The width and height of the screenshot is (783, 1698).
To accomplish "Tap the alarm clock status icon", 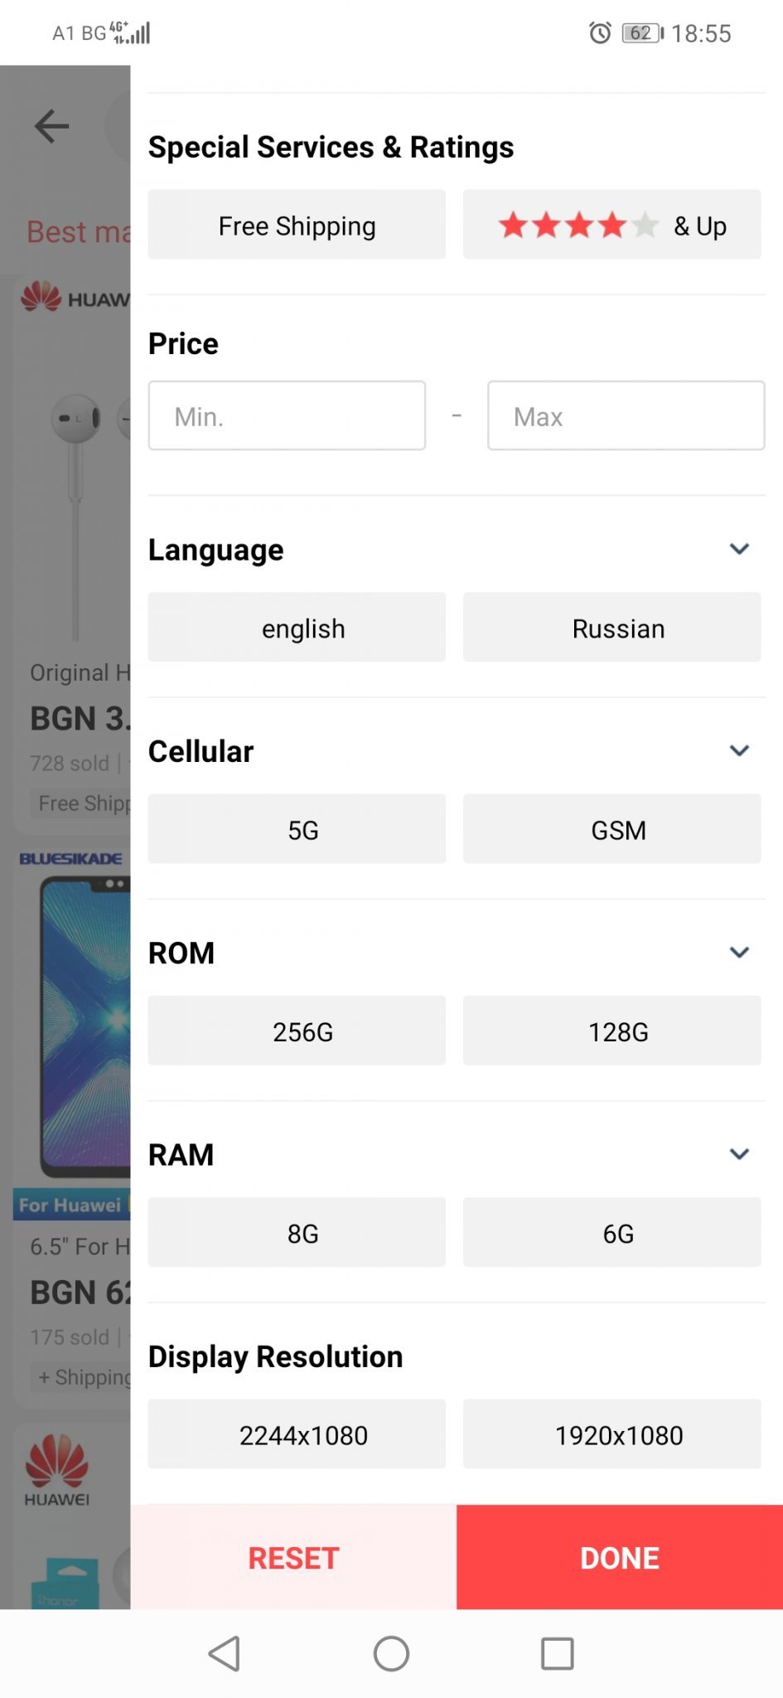I will (600, 33).
